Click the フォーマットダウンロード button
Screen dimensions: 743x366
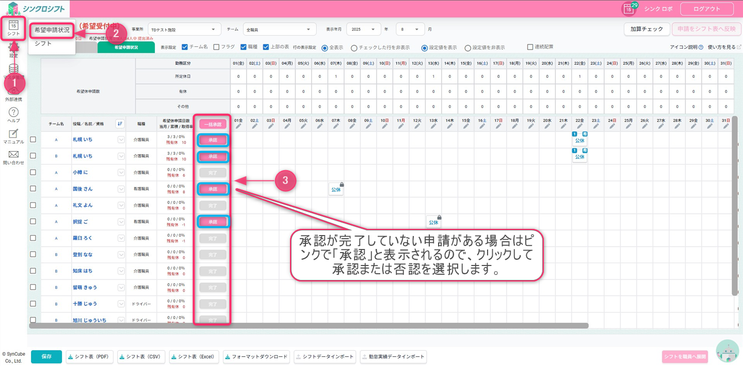(x=256, y=357)
